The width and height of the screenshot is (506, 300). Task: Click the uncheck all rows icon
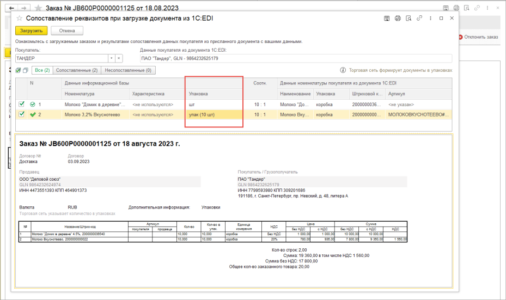pos(26,70)
